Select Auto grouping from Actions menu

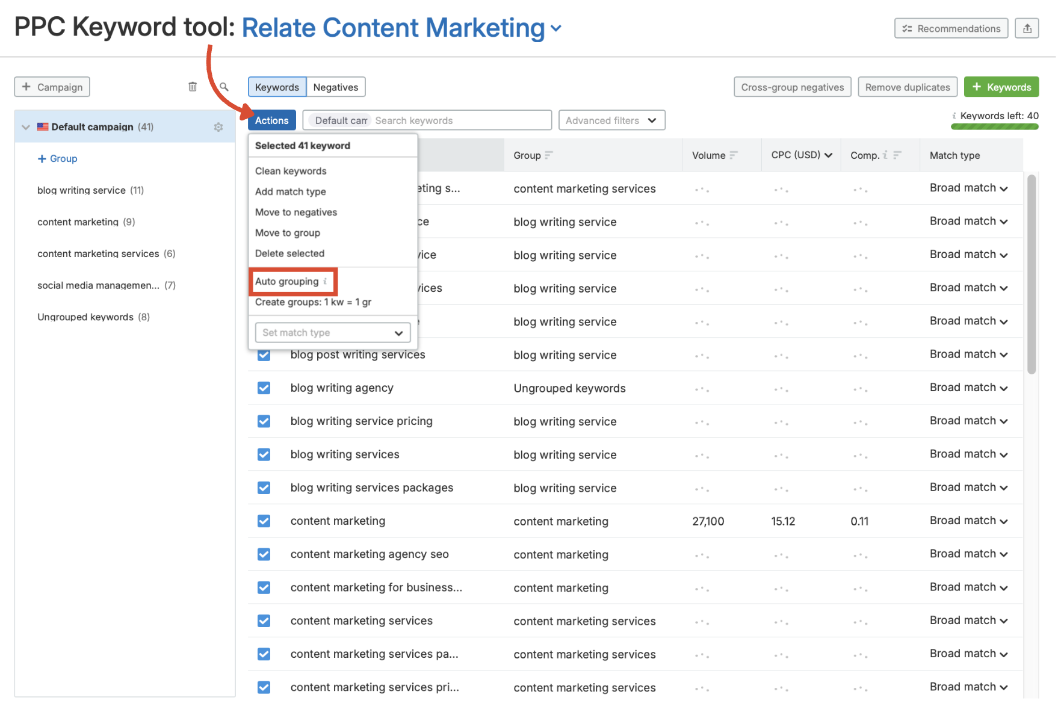[288, 281]
